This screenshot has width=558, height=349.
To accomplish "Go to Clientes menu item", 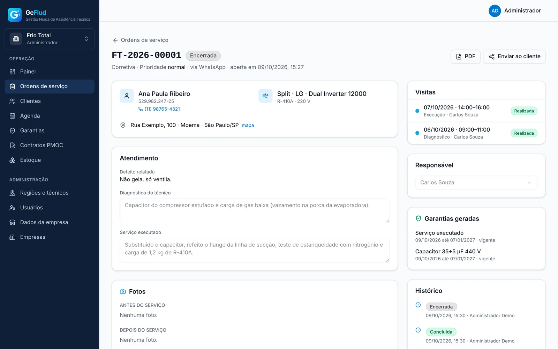I will point(50,101).
